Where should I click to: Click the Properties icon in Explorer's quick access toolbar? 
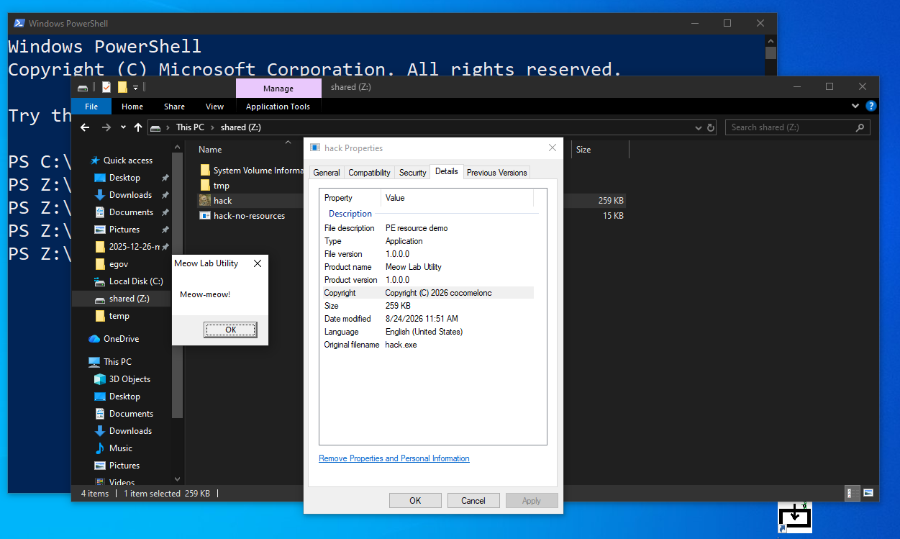point(106,87)
